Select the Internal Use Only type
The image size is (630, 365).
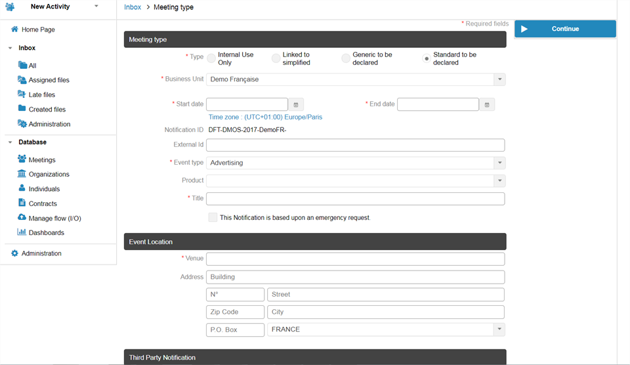click(x=211, y=58)
